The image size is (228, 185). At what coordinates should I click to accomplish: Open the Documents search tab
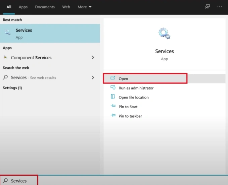point(45,7)
